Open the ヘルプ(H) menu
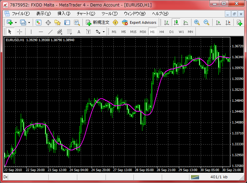This screenshot has width=247, height=183. tap(160, 14)
